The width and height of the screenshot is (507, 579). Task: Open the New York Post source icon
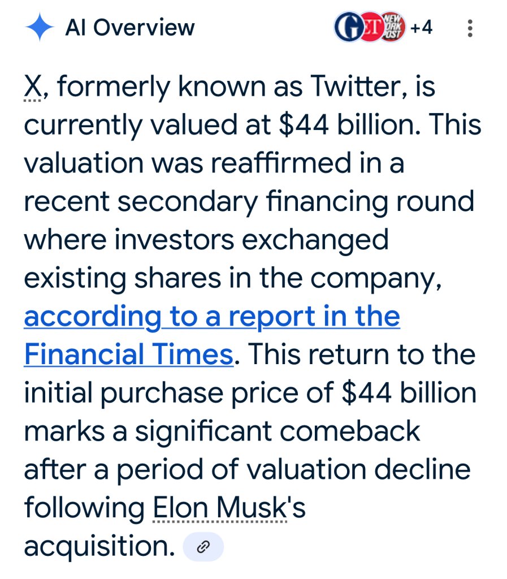pyautogui.click(x=393, y=27)
